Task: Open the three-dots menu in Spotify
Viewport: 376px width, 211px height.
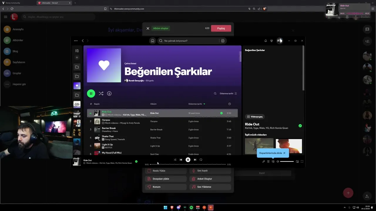Action: pos(76,41)
